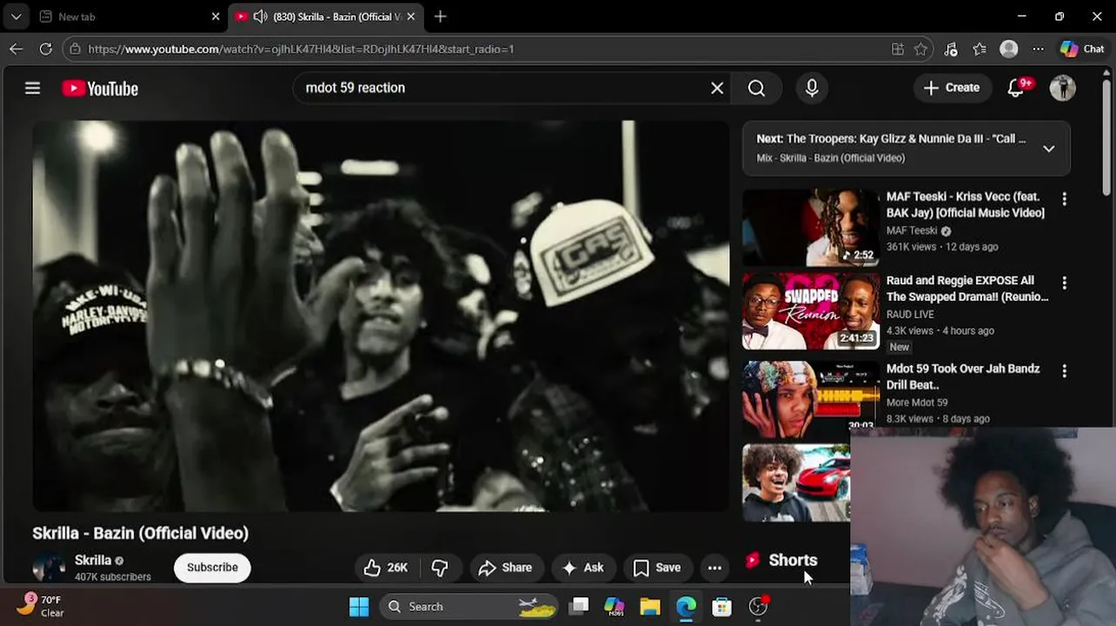Close the New tab browser tab

(x=216, y=17)
